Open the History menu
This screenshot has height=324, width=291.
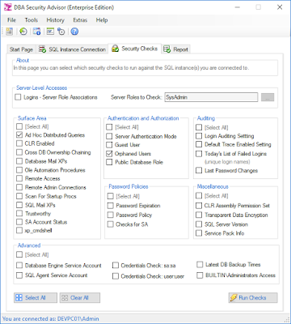[55, 20]
